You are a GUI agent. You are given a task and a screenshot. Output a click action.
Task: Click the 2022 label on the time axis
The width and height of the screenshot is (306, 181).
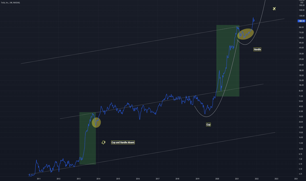click(x=257, y=179)
